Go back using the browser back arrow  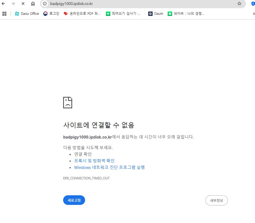point(3,4)
